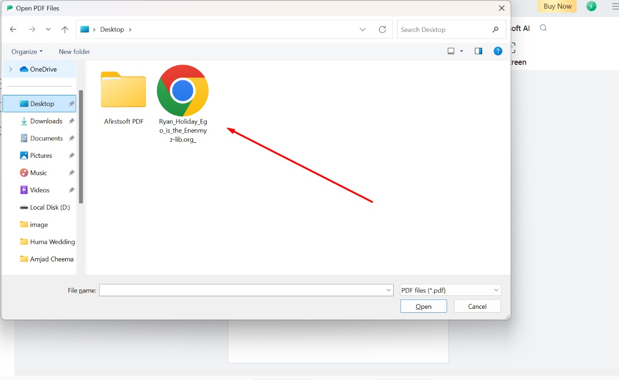Open the image folder in sidebar

tap(39, 225)
